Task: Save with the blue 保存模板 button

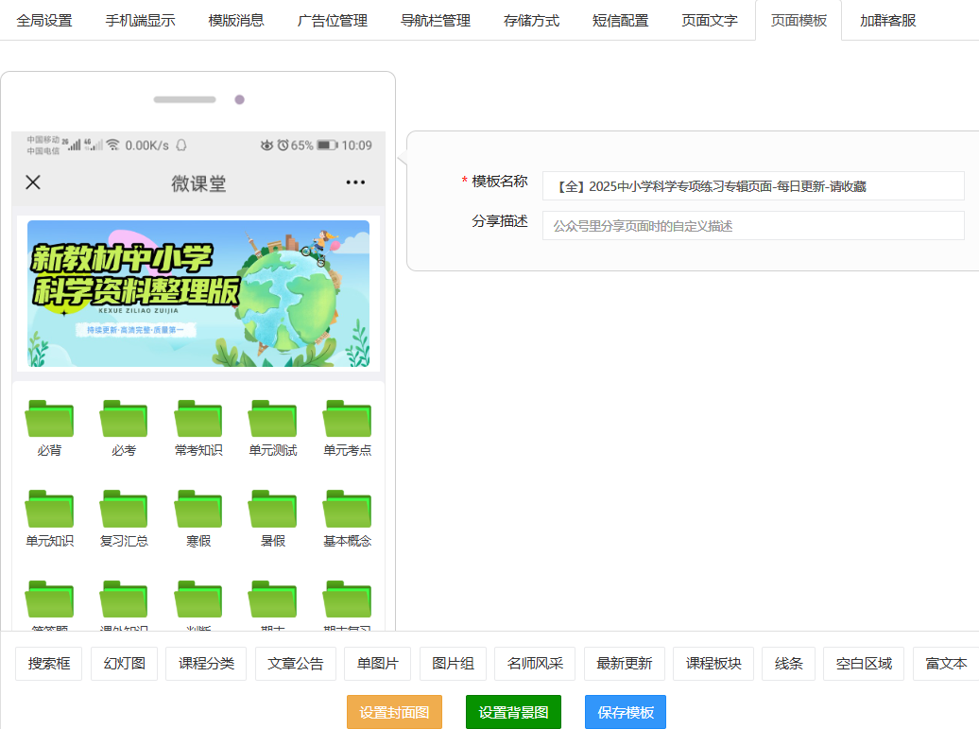Action: (625, 712)
